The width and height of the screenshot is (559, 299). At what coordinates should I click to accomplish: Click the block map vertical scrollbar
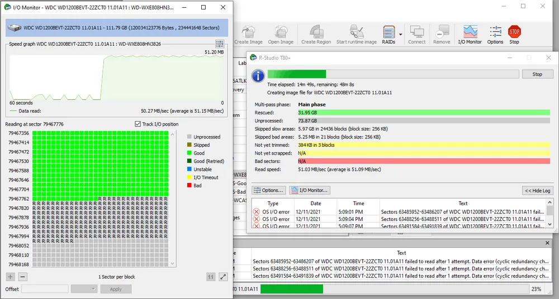(173, 199)
